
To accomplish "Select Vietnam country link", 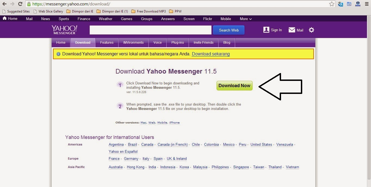I will point(292,167).
